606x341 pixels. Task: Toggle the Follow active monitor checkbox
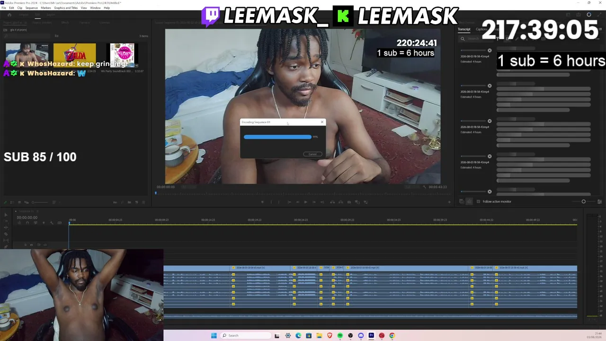tap(478, 202)
